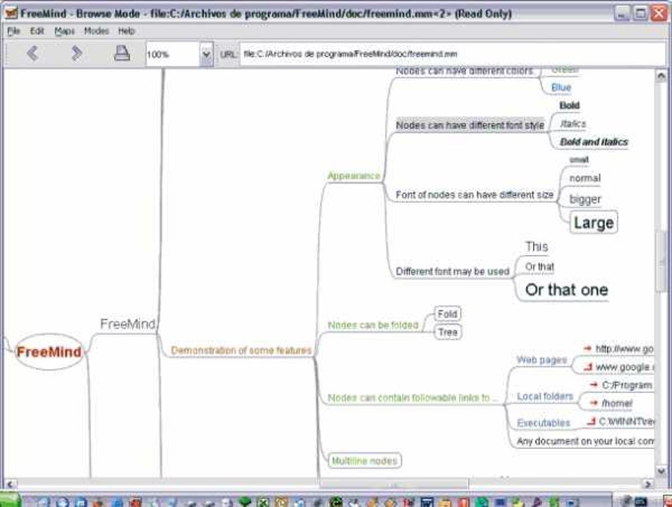Viewport: 672px width, 507px height.
Task: Select the Or that one node
Action: 567,290
